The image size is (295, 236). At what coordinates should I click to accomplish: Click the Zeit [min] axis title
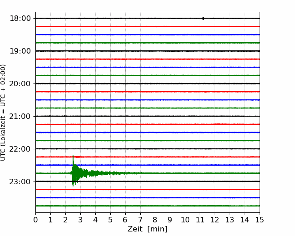click(x=147, y=229)
